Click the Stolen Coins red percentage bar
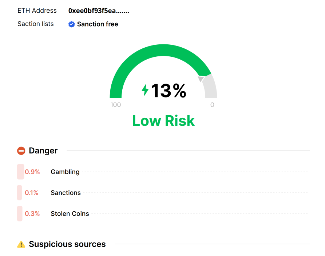Image resolution: width=325 pixels, height=256 pixels. tap(20, 214)
